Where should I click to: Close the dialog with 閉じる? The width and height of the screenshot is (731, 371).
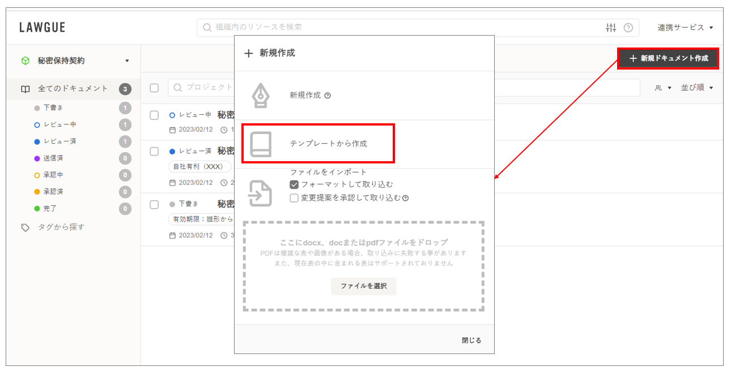coord(471,340)
